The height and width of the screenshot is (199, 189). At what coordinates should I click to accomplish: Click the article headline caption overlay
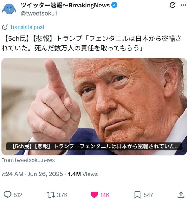click(94, 146)
